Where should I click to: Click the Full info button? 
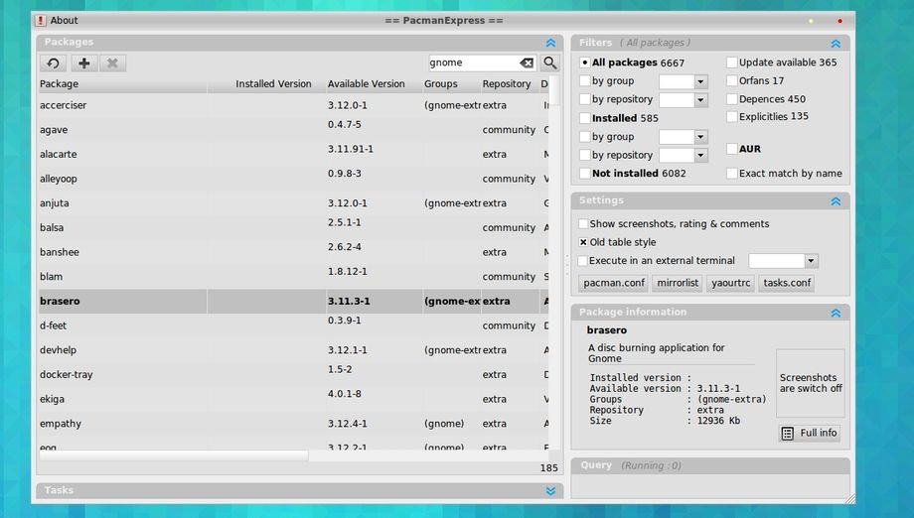click(x=810, y=434)
